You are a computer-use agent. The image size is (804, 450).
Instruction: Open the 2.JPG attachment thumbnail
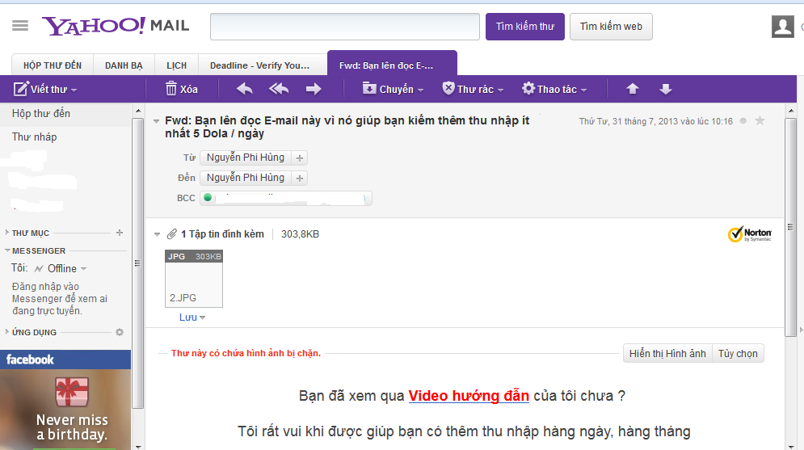pos(194,278)
